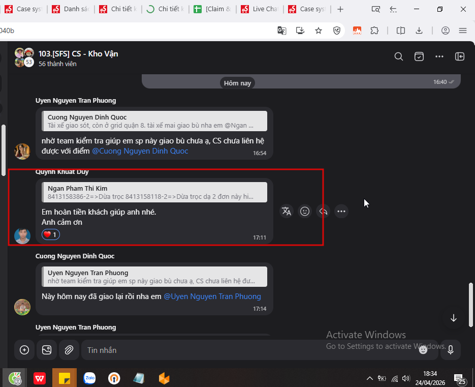
Task: Open quoted Cuong Nguyen Dinh Quoc message
Action: (x=154, y=121)
